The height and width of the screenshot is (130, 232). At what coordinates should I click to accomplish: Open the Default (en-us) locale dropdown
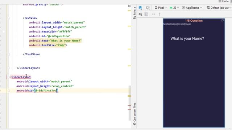pyautogui.click(x=219, y=8)
